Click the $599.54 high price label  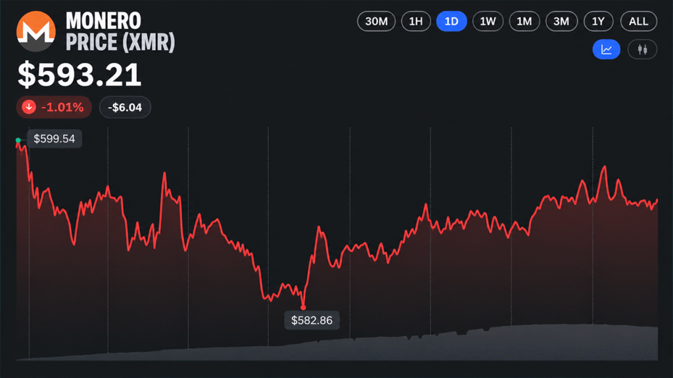55,139
